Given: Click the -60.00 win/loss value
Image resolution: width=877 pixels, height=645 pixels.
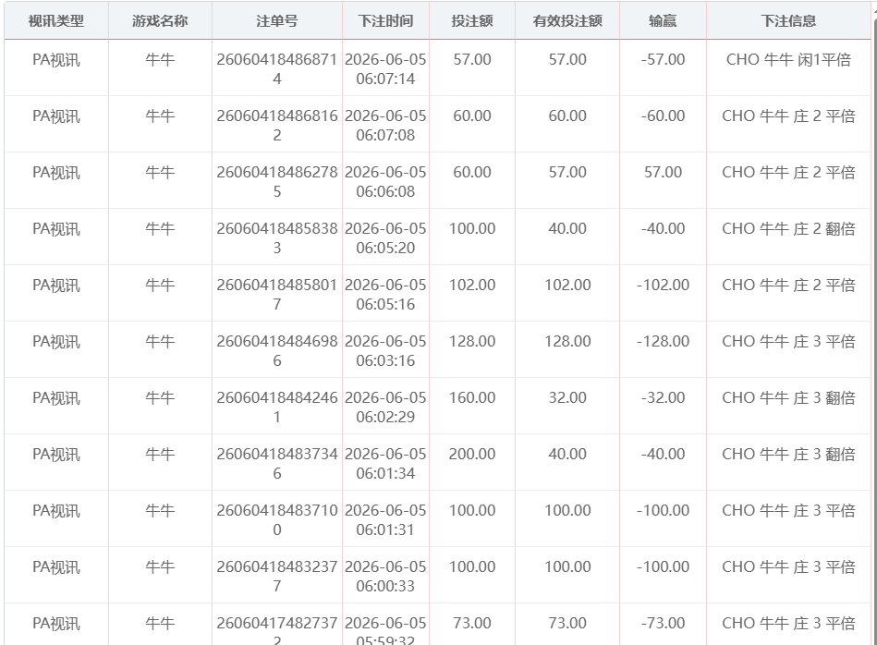Looking at the screenshot, I should coord(663,116).
